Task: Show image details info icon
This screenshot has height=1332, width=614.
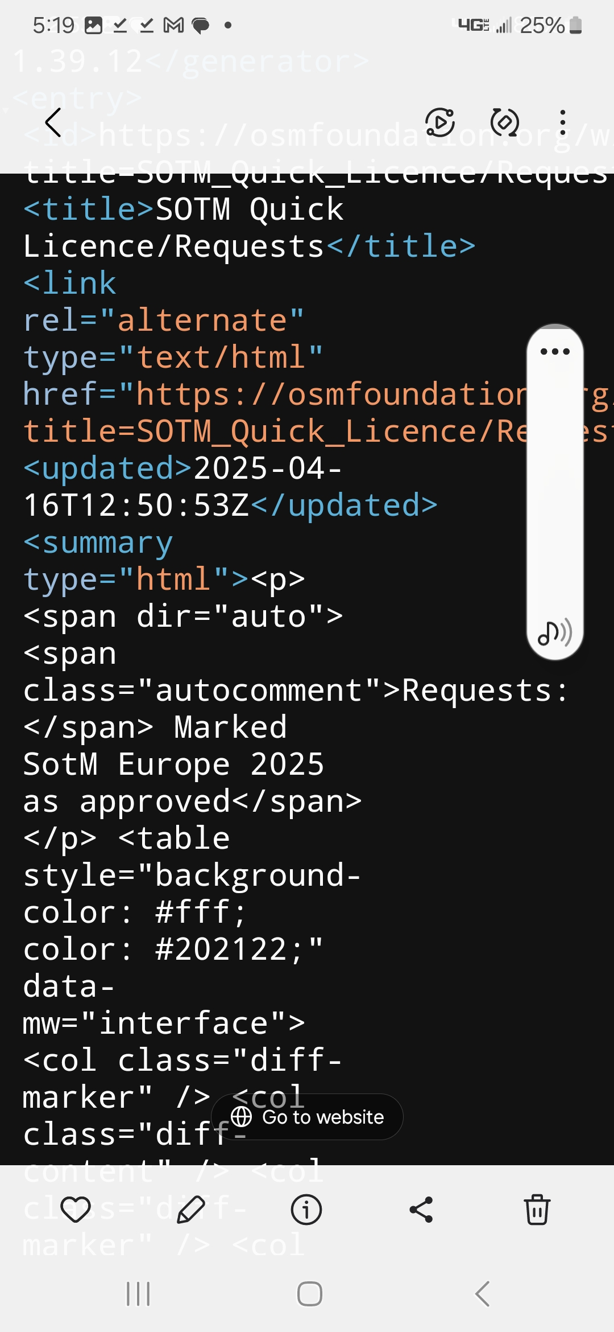Action: (306, 1210)
